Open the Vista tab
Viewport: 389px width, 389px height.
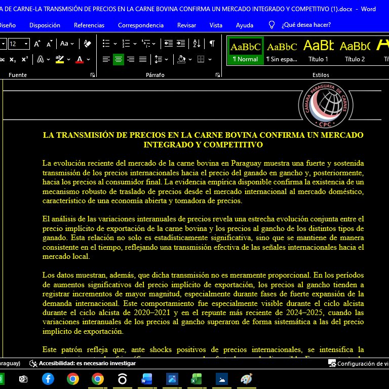(x=216, y=25)
